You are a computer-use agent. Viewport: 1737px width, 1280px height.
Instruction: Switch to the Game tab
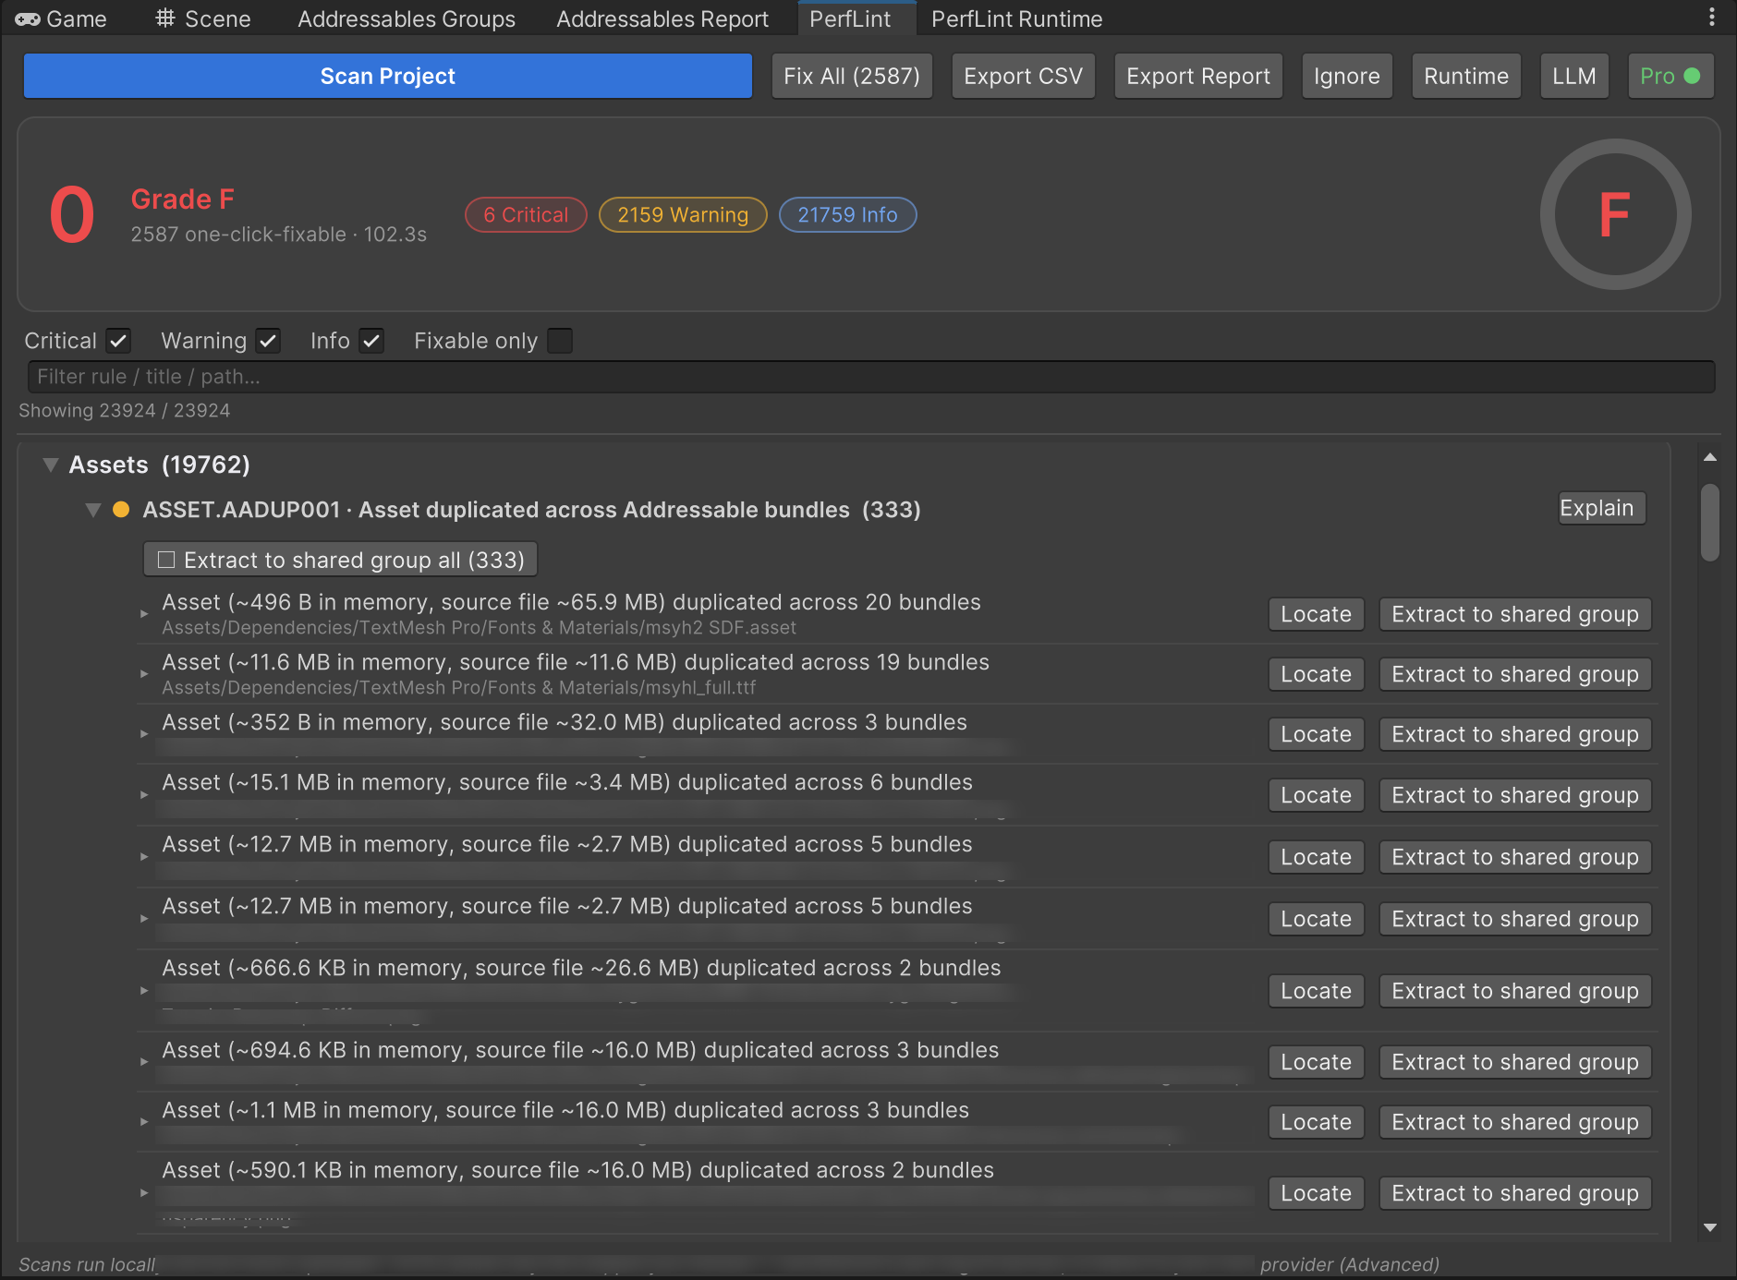[61, 18]
